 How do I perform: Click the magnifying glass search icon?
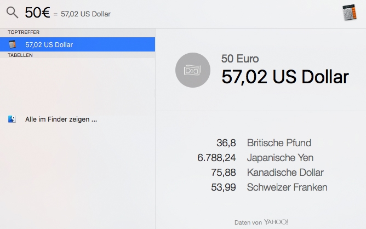click(x=12, y=13)
